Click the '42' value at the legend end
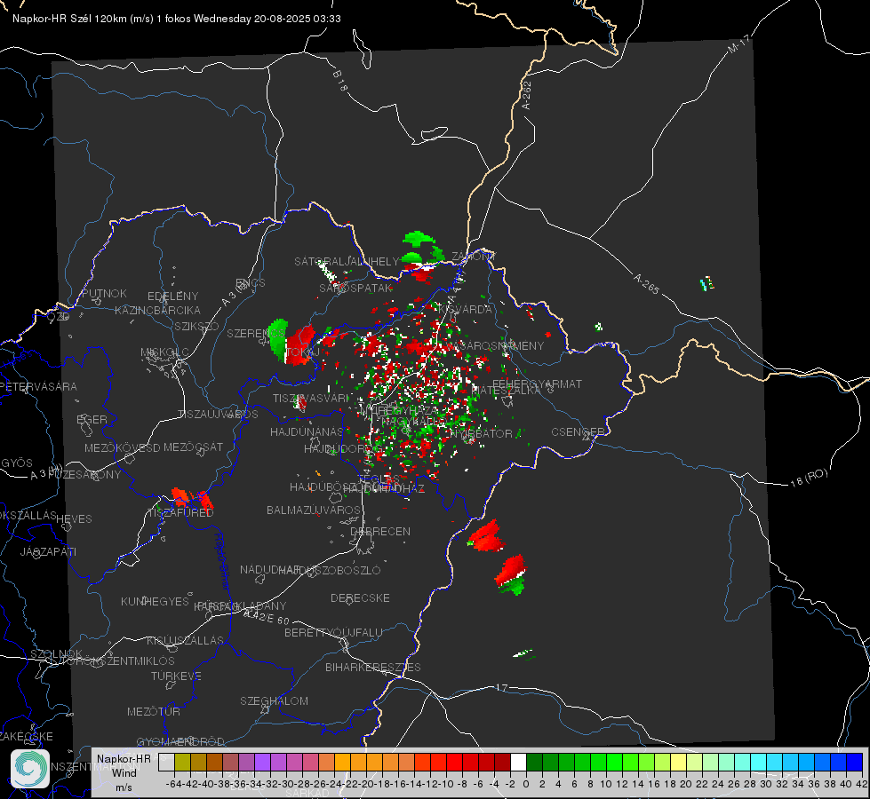The width and height of the screenshot is (870, 799). 861,784
